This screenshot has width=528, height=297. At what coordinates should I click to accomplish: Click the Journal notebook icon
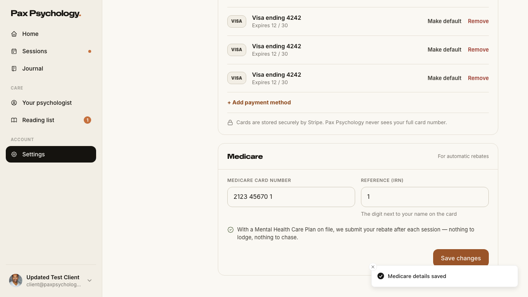(x=14, y=68)
